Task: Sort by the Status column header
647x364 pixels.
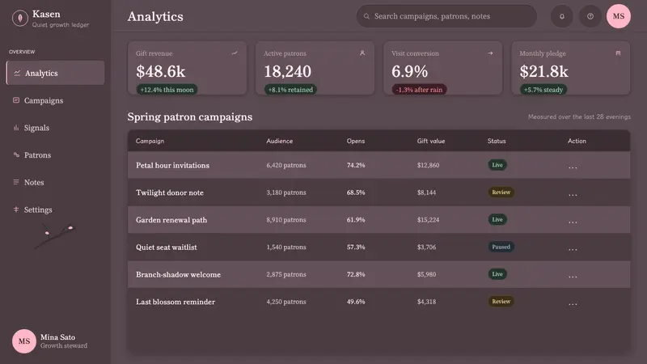Action: point(497,141)
